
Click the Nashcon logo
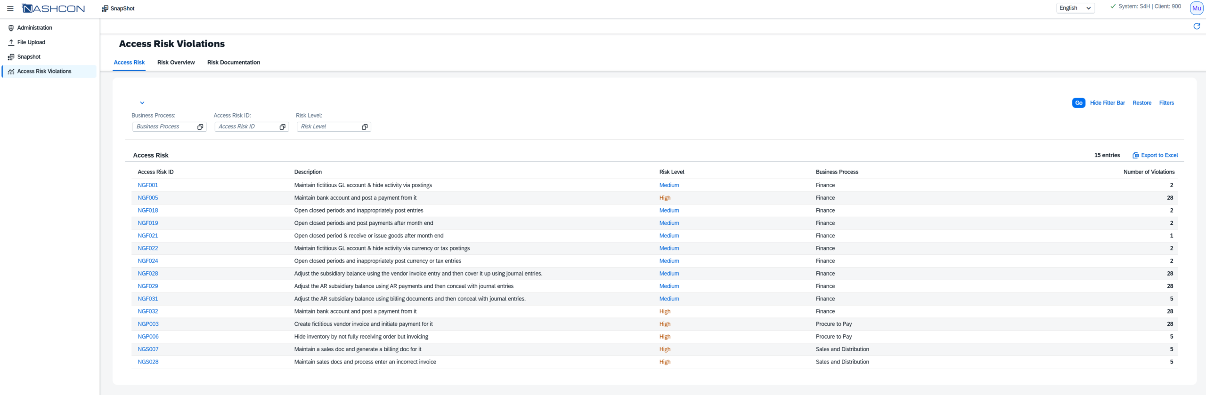tap(54, 8)
